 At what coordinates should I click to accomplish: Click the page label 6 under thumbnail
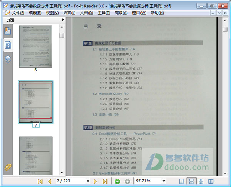[x=35, y=70]
